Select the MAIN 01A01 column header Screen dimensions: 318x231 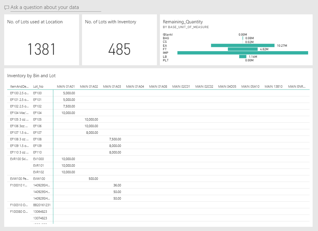coord(66,86)
